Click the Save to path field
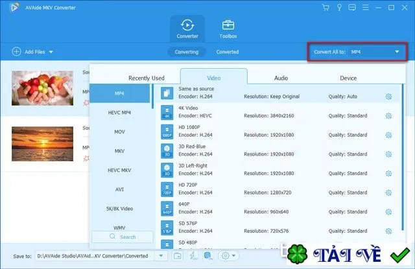This screenshot has width=415, height=269. coord(95,256)
